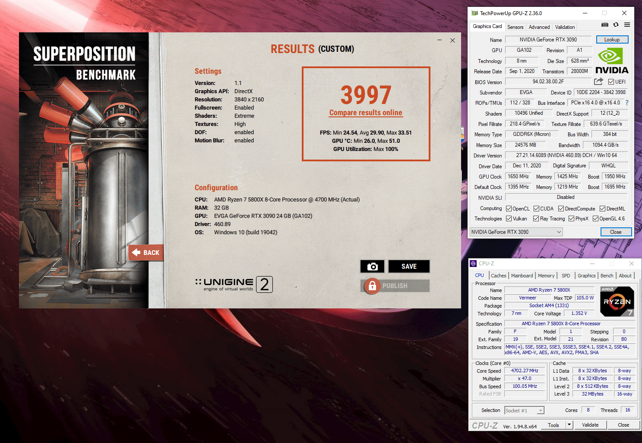Toggle the Vulkan checkbox
The image size is (642, 443).
pos(509,219)
